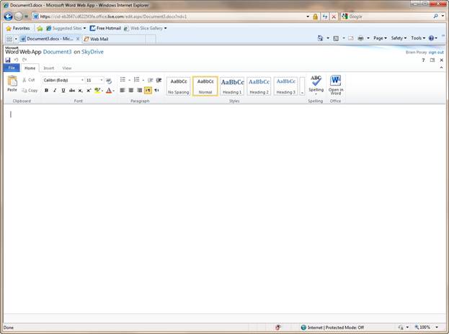The height and width of the screenshot is (334, 449).
Task: Open the bullet list style dropdown arrow
Action: (129, 80)
